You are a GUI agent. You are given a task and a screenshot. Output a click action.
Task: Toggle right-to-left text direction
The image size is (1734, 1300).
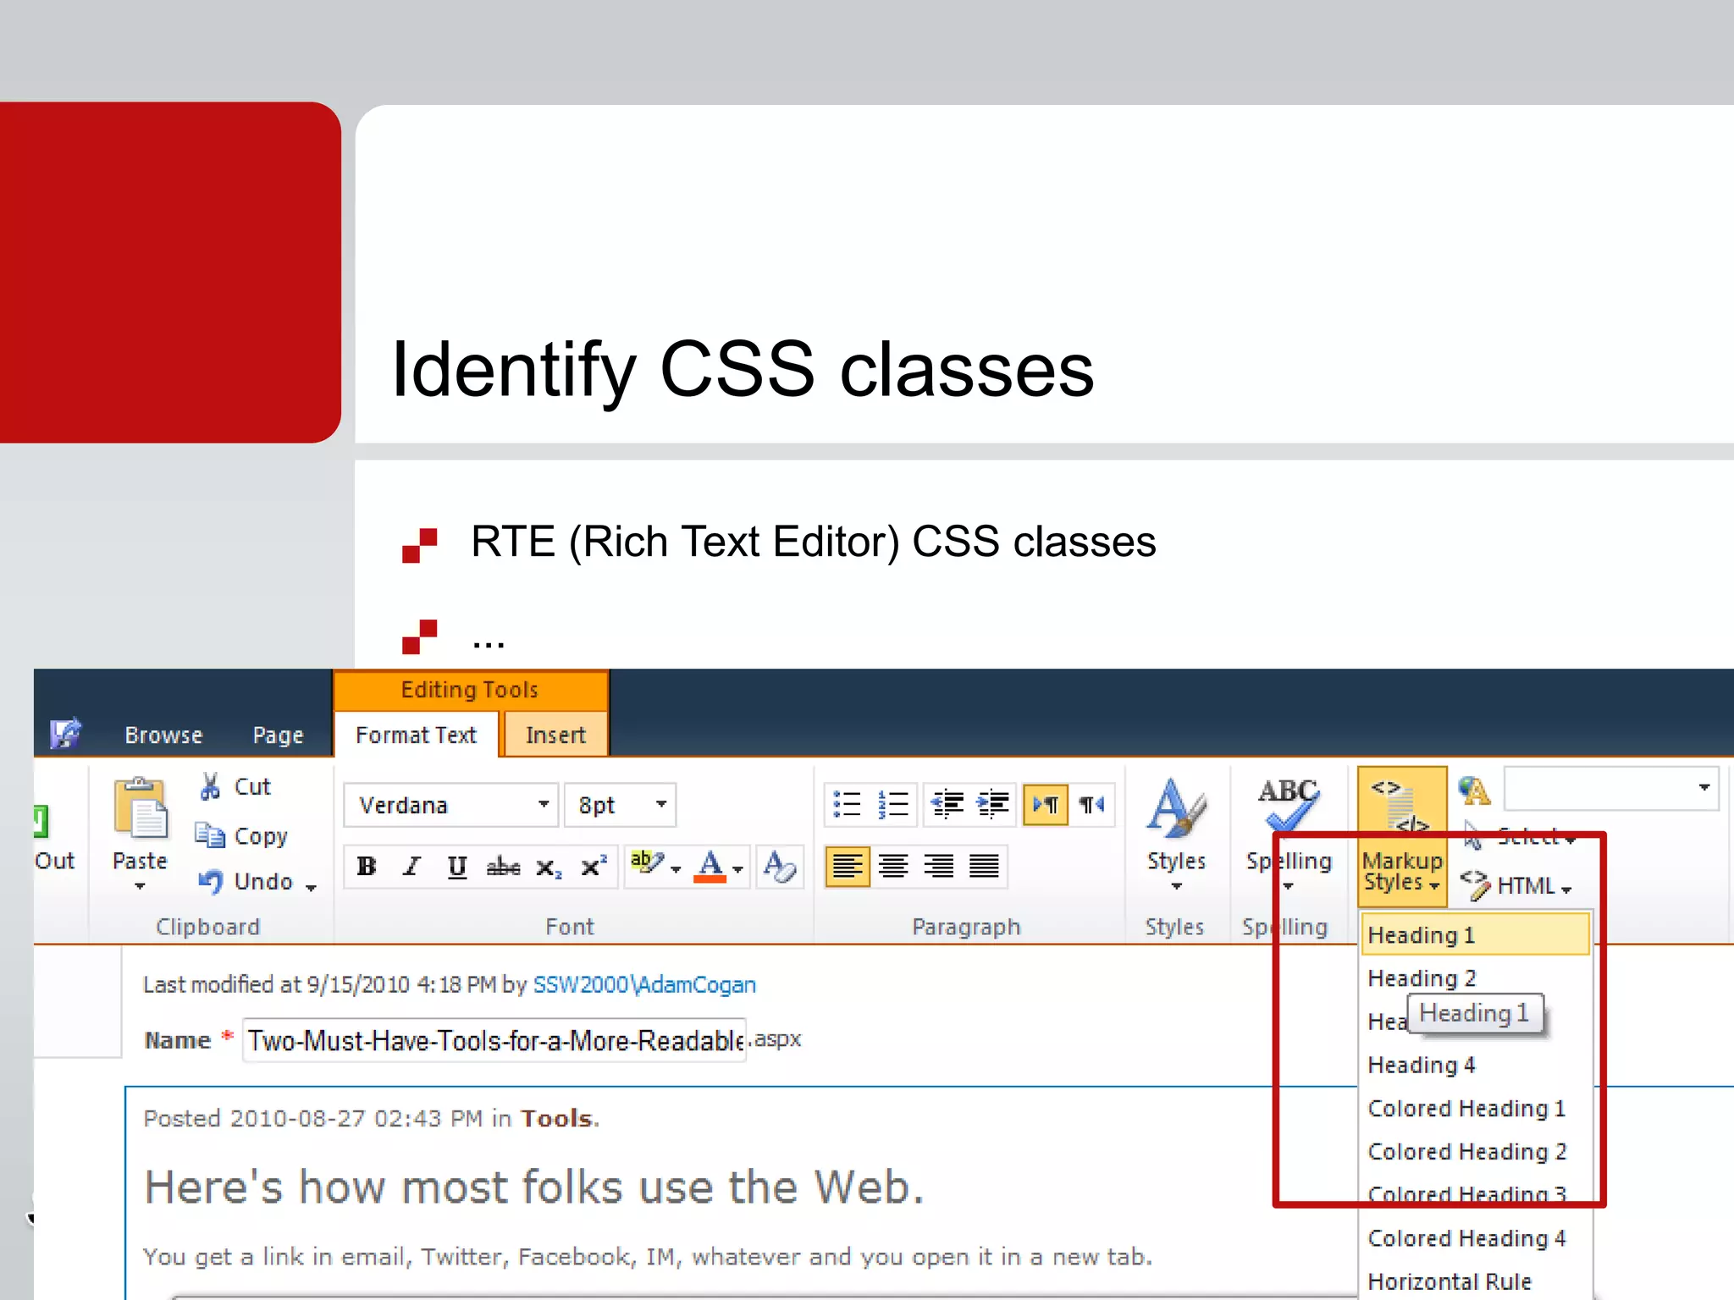click(x=1091, y=804)
